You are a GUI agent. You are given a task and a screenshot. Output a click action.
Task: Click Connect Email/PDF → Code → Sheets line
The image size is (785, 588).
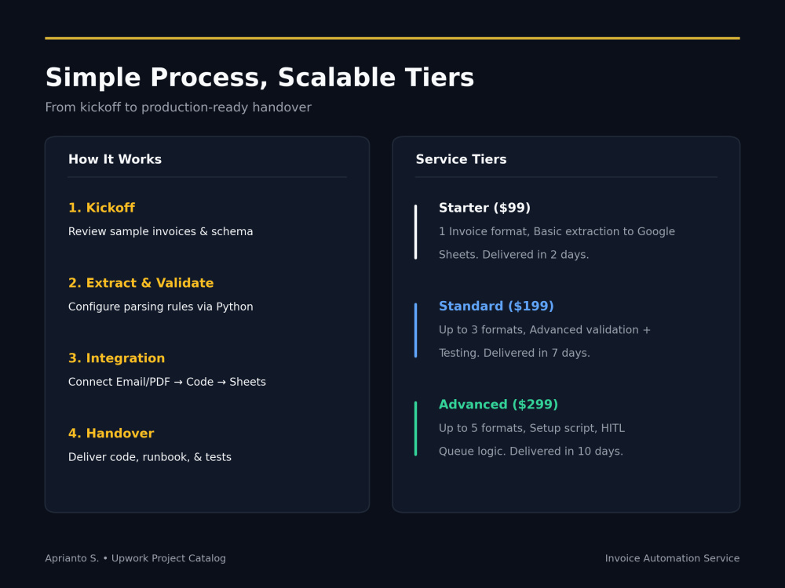[166, 382]
